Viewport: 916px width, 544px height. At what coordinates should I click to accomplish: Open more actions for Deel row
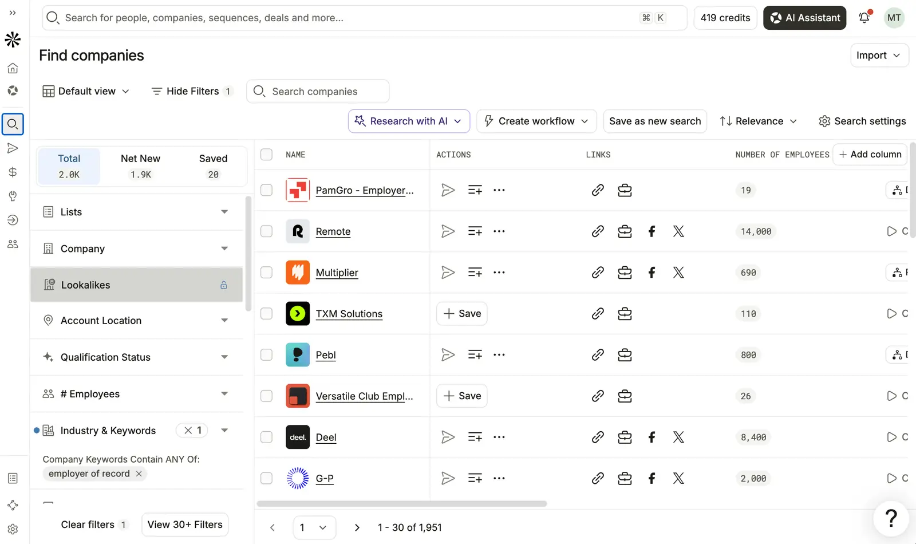click(499, 437)
